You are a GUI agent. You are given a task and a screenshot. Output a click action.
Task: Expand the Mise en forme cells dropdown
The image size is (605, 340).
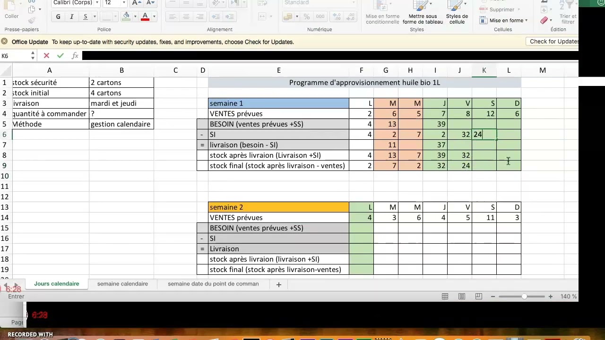(526, 21)
